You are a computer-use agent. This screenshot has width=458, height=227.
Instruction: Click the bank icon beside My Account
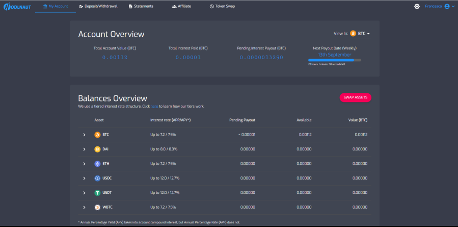[45, 6]
